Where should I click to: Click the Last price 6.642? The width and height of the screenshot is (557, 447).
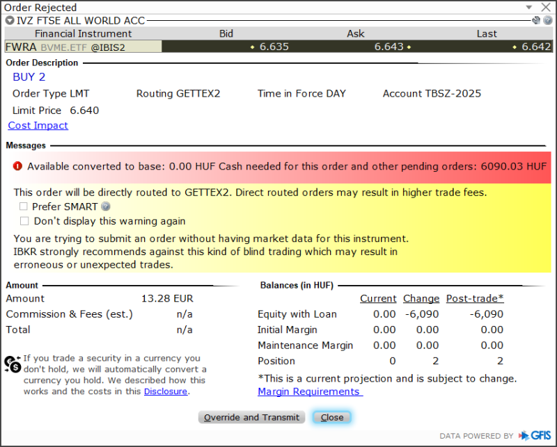(x=536, y=47)
